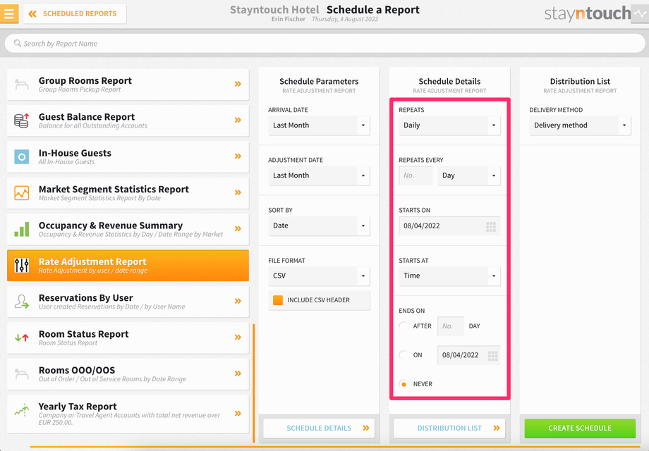Select the Occupancy & Revenue Summary entry
The width and height of the screenshot is (649, 451).
click(128, 229)
